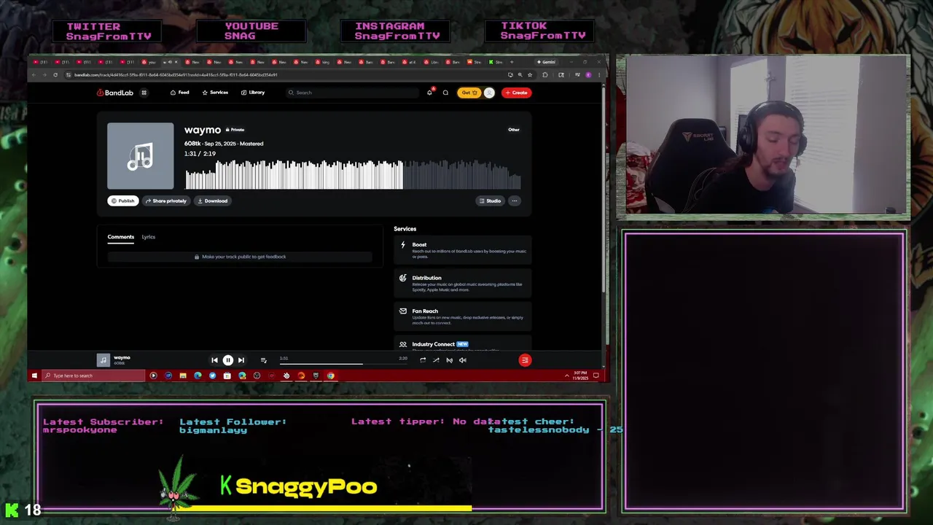Click the player bar progress slider
This screenshot has width=933, height=525.
343,363
